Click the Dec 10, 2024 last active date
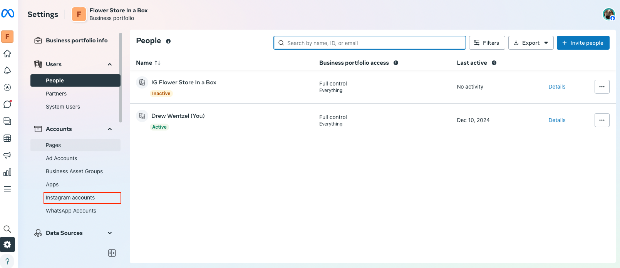 point(473,120)
